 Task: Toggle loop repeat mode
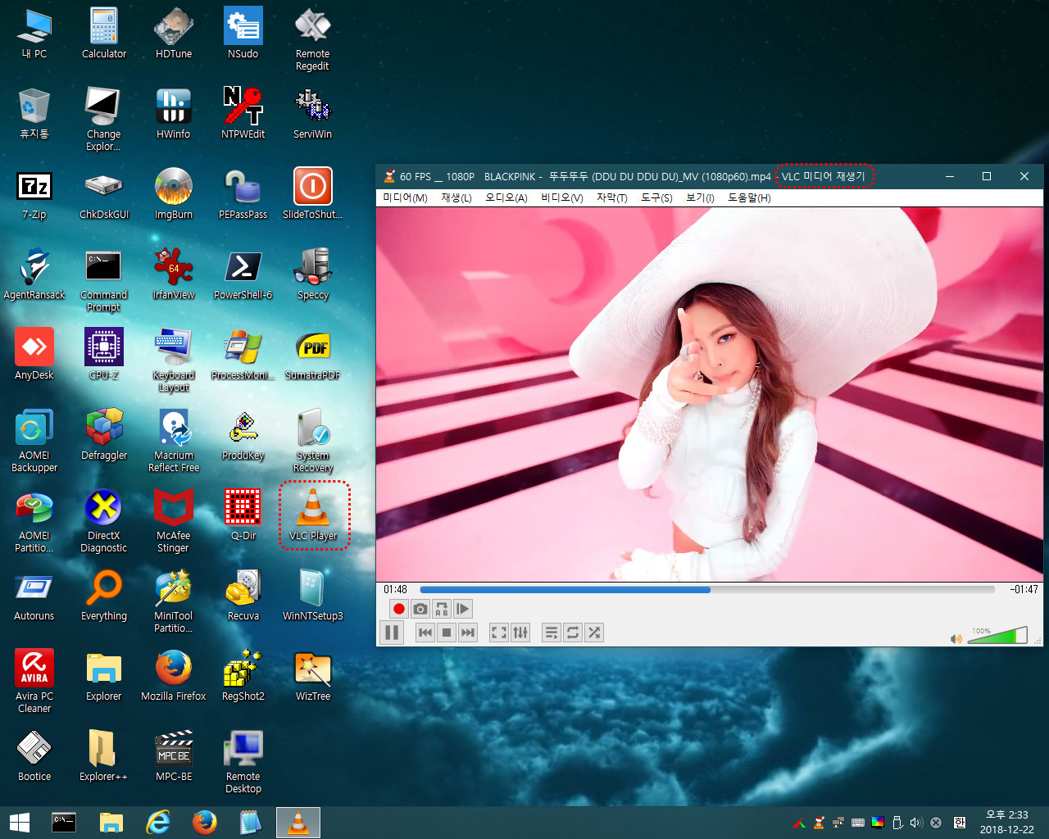(x=573, y=633)
